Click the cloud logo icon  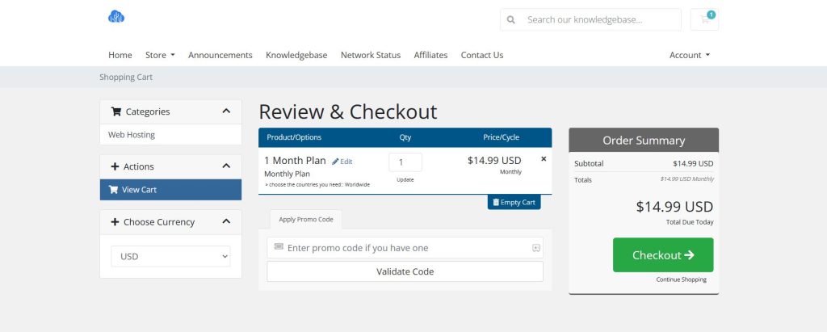[116, 17]
